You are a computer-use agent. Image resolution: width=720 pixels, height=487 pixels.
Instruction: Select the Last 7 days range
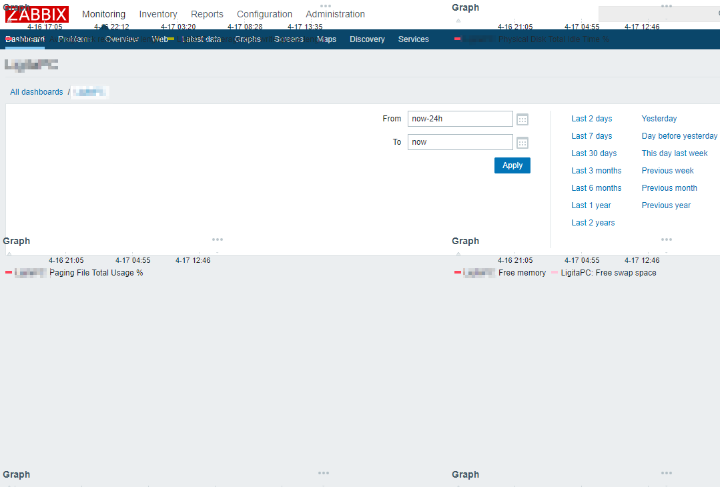click(592, 136)
